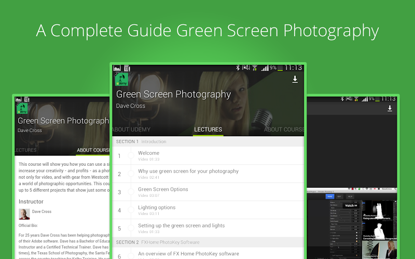This screenshot has width=415, height=259.
Task: Tap Green Screen Photography title in center phone
Action: [x=173, y=95]
